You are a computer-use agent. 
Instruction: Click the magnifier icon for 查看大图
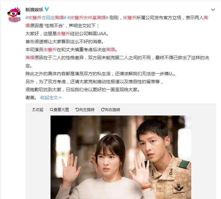51,110
